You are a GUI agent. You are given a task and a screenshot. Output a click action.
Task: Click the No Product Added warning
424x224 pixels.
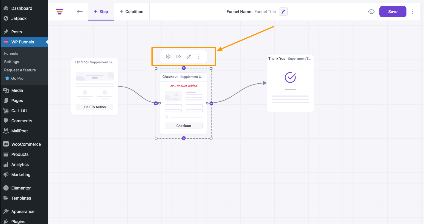(x=184, y=86)
